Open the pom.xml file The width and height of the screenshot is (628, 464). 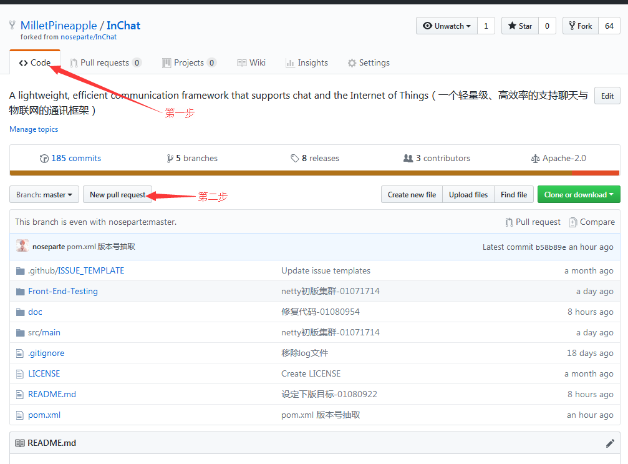click(44, 415)
